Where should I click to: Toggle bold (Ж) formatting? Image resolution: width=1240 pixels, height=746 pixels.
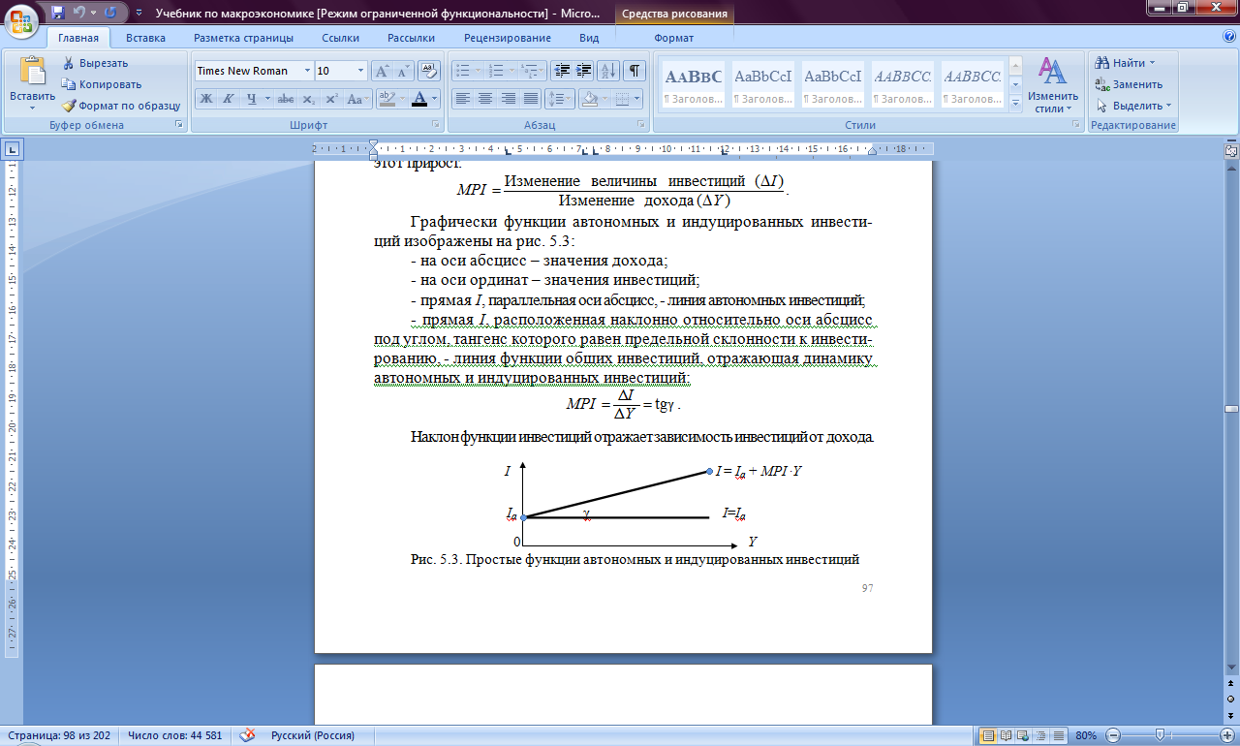click(x=205, y=99)
